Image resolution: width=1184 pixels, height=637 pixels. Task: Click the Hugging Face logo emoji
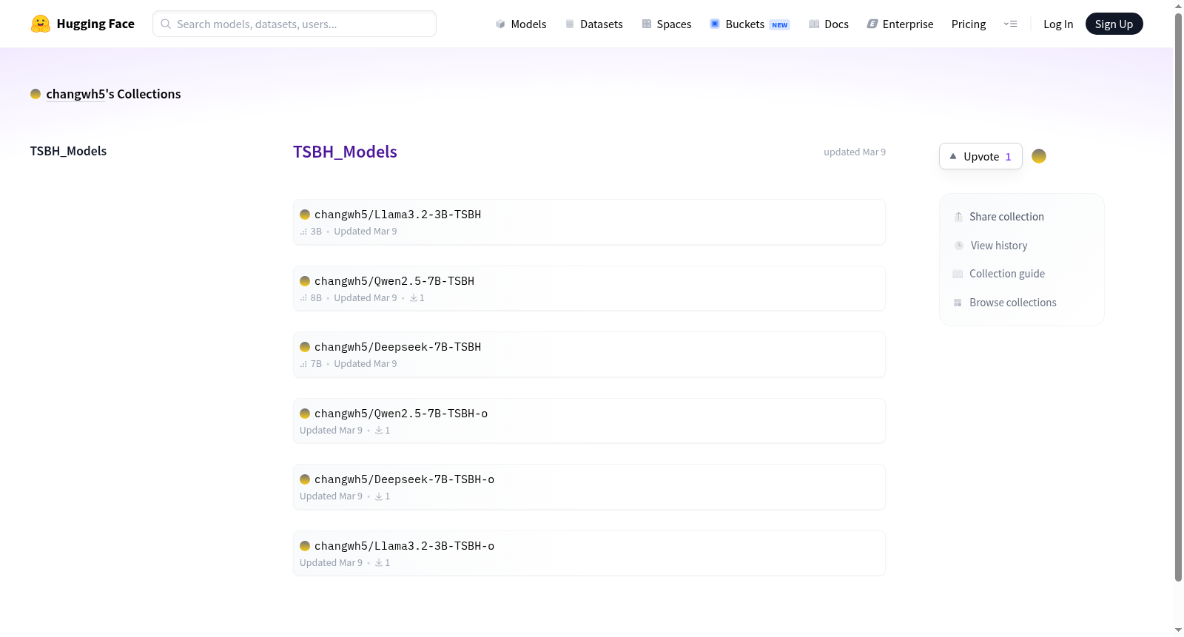pyautogui.click(x=41, y=24)
